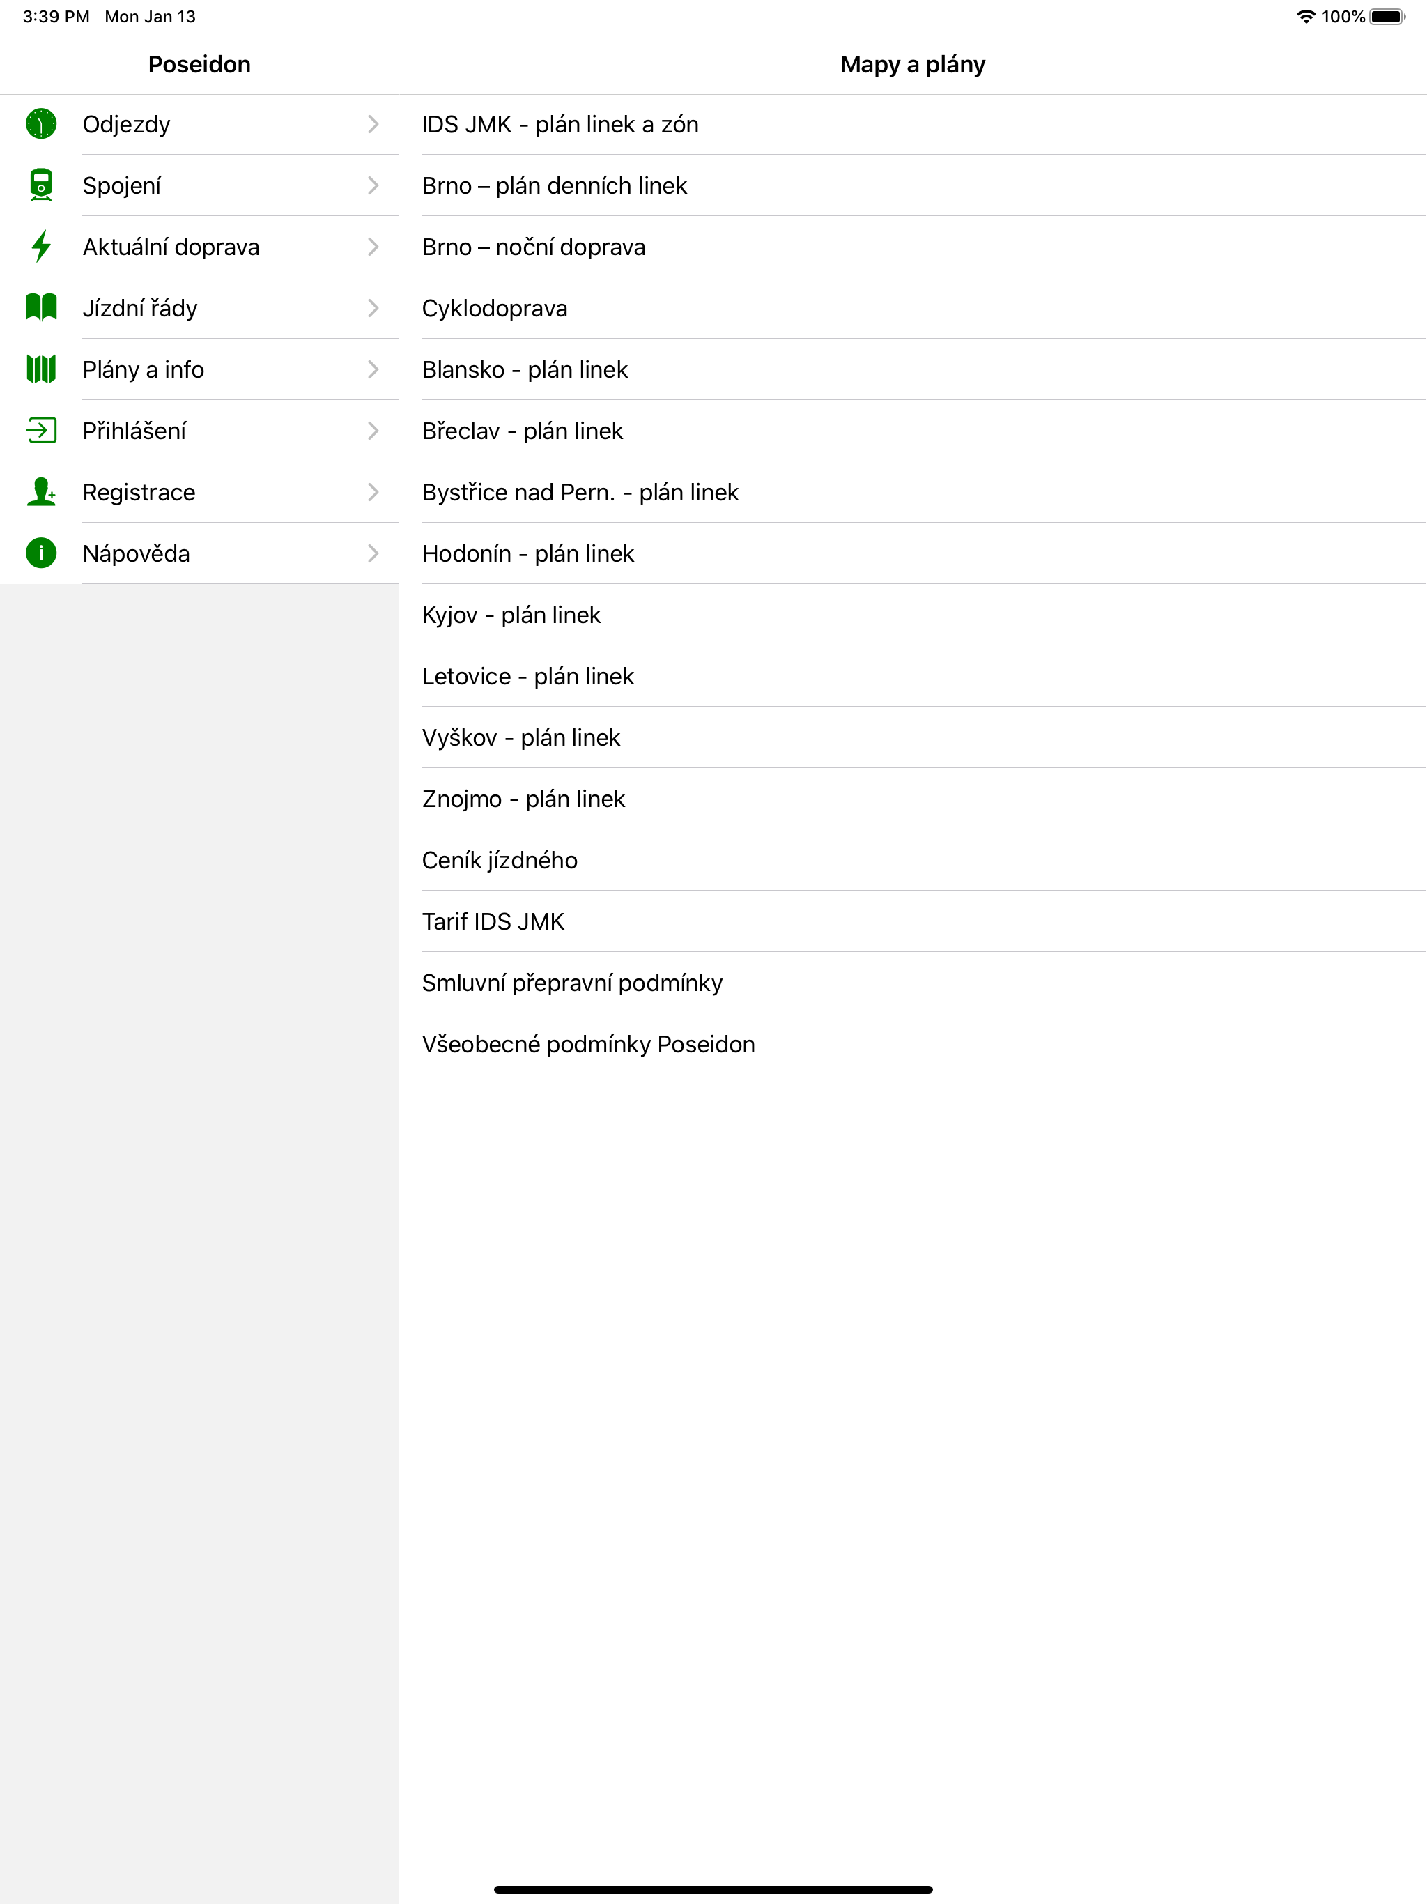Open Všeobecné podmínky Poseidon
This screenshot has height=1904, width=1427.
tap(913, 1043)
